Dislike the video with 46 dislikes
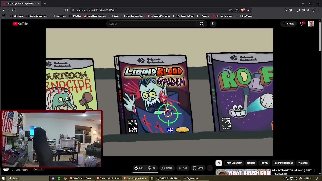The width and height of the screenshot is (322, 181). [152, 168]
